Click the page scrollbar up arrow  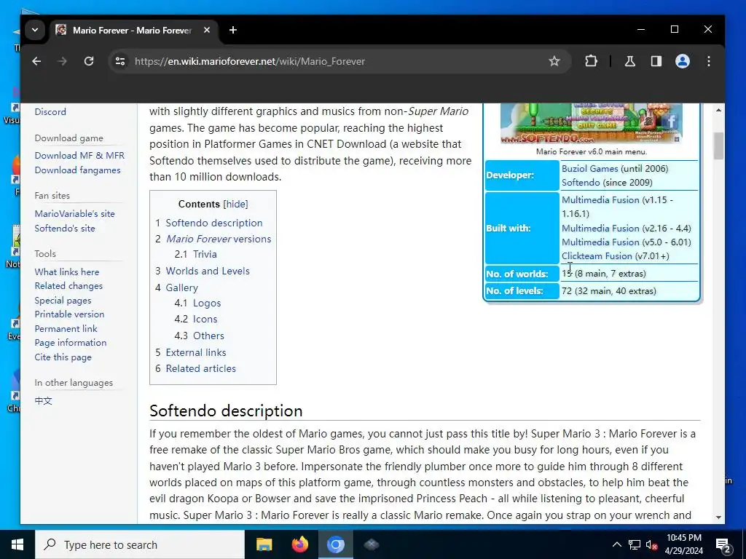pyautogui.click(x=718, y=110)
